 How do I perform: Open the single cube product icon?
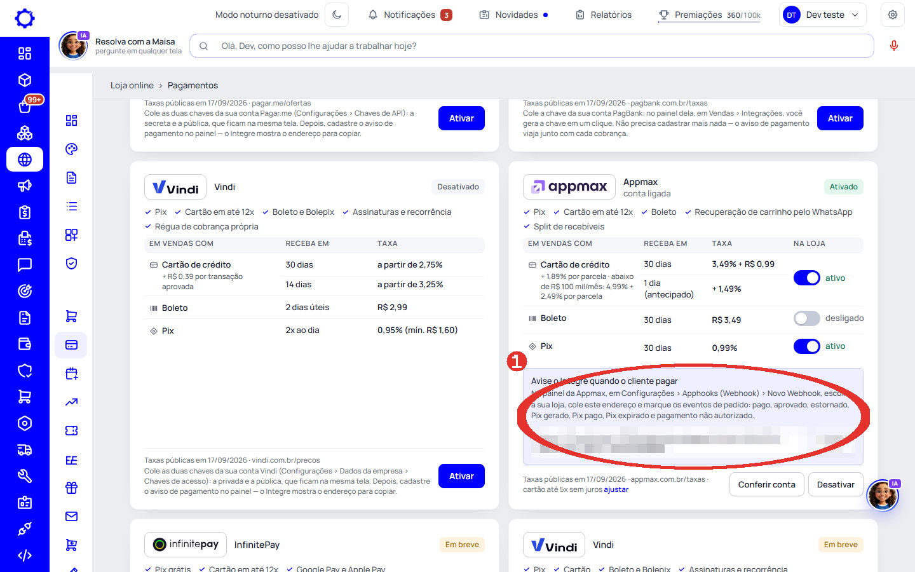25,80
